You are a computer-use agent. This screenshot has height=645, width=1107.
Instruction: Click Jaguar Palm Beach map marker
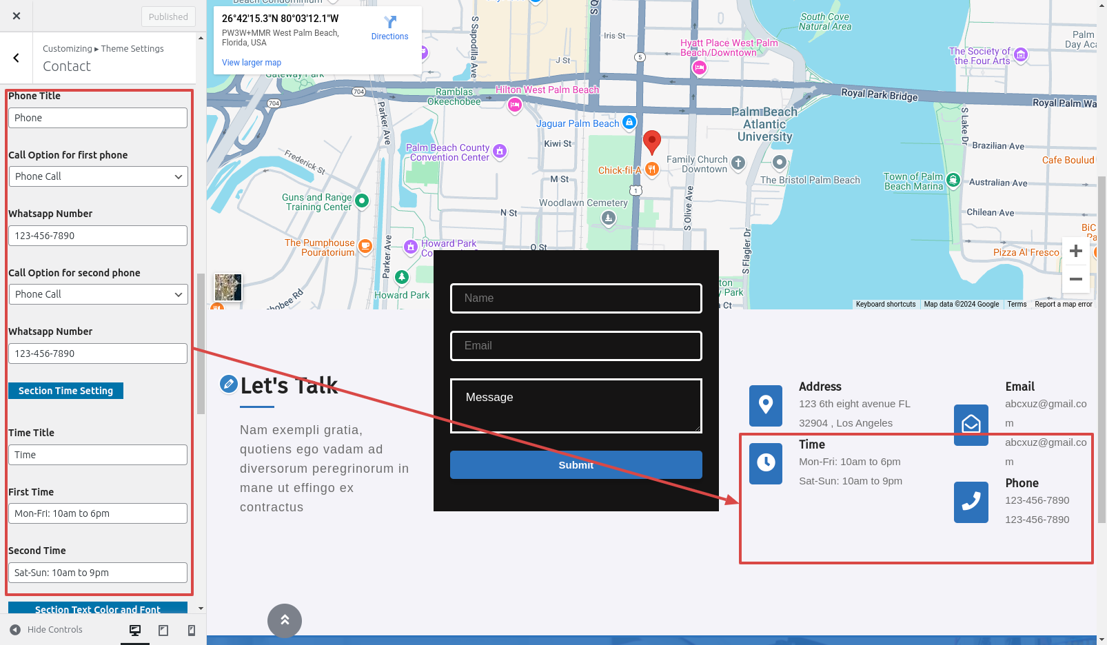pyautogui.click(x=629, y=122)
